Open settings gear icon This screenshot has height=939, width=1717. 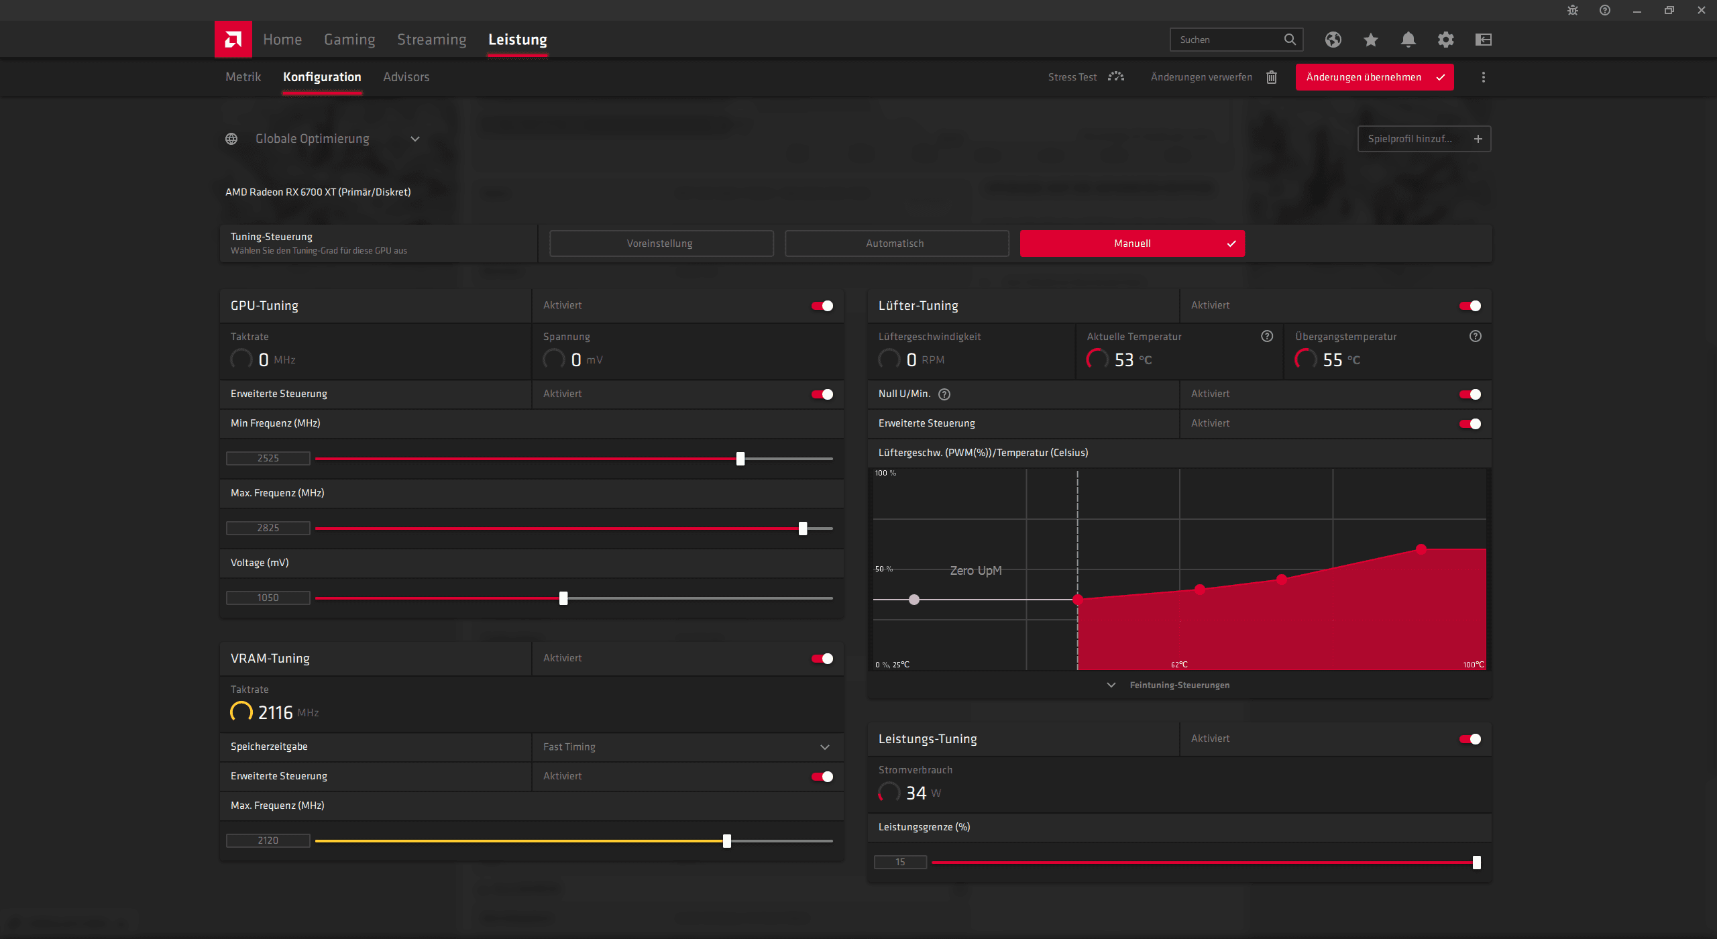pos(1445,40)
